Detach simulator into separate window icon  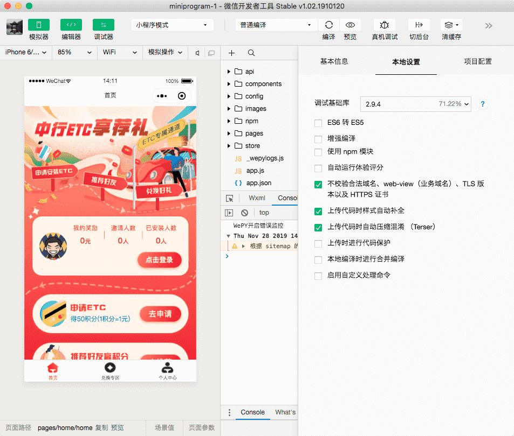click(x=211, y=53)
